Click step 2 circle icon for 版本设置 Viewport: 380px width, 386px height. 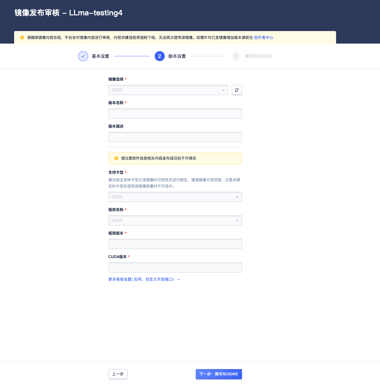[x=159, y=56]
